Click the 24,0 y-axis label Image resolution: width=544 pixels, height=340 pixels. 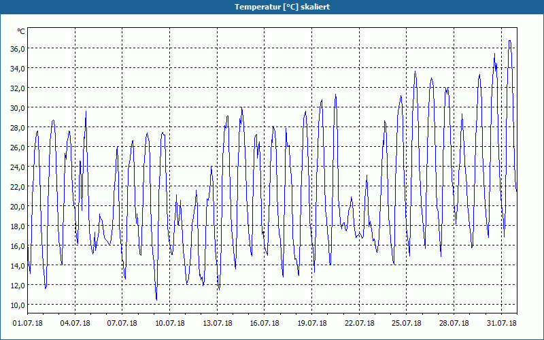[18, 167]
